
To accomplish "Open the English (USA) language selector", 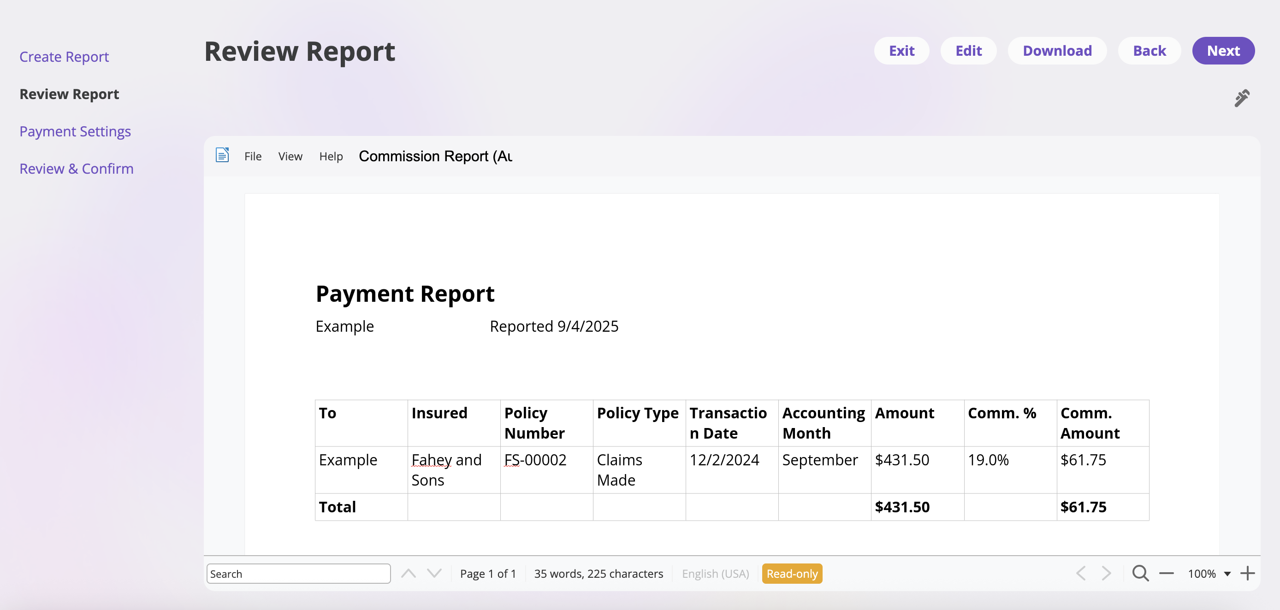I will coord(715,573).
